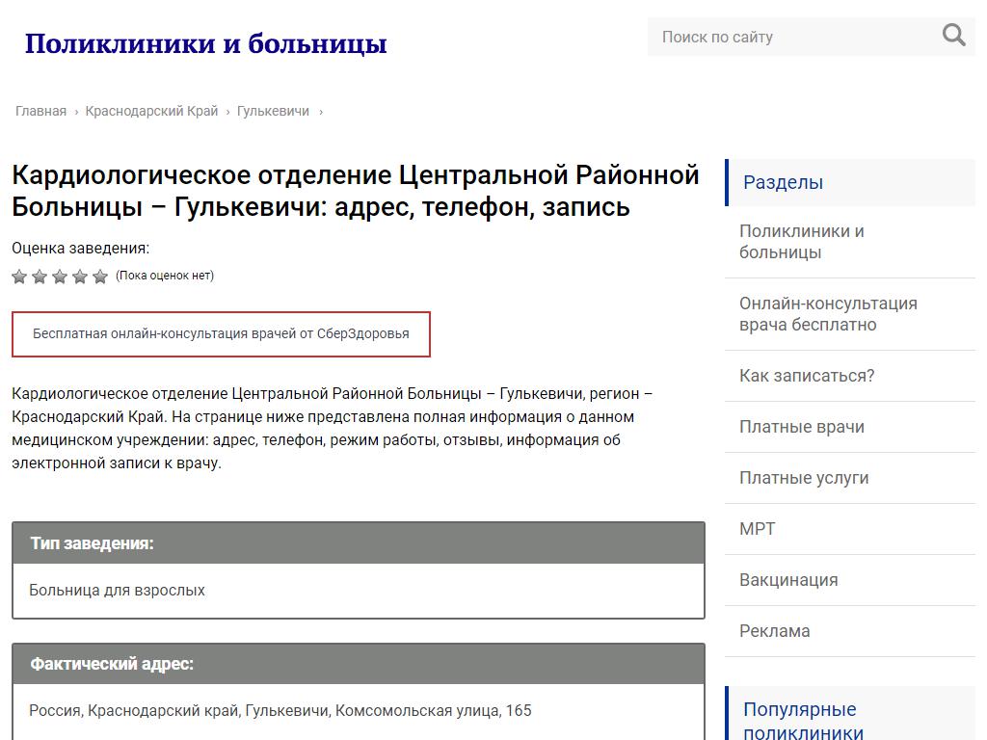Screen dimensions: 987x740
Task: Open the Поликлиники и больницы site logo
Action: click(x=205, y=43)
